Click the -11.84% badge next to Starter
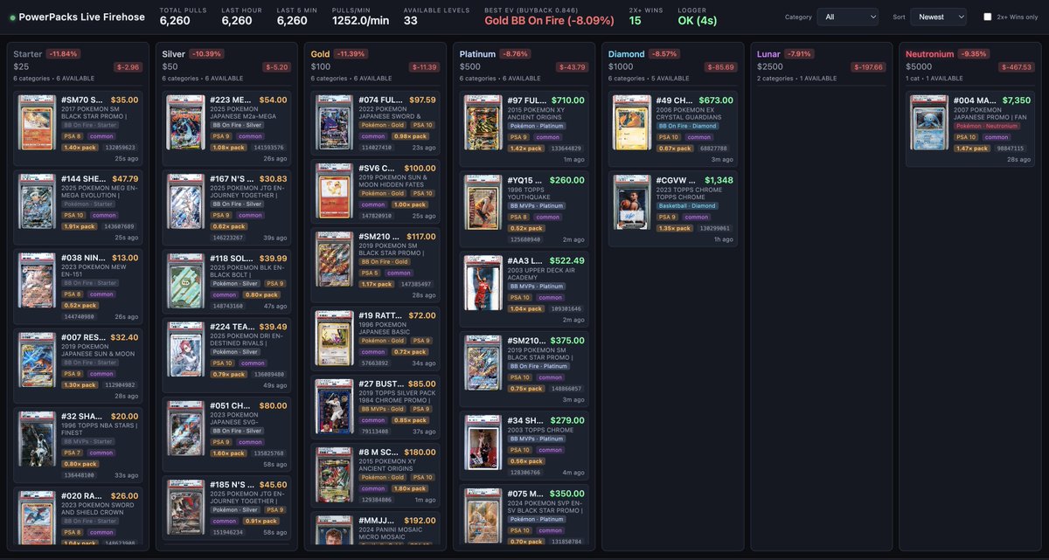The width and height of the screenshot is (1049, 560). pos(62,53)
